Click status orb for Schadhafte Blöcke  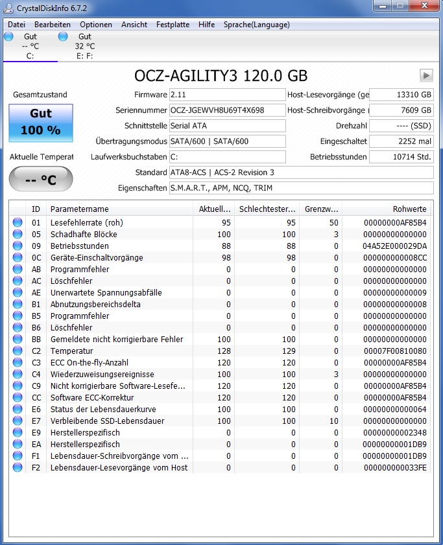click(18, 235)
